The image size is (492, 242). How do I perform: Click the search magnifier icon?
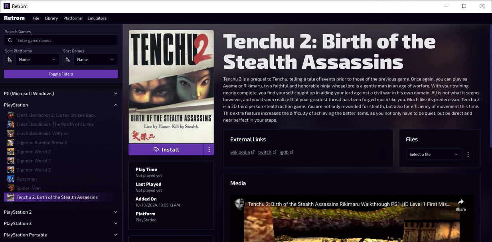click(x=10, y=40)
